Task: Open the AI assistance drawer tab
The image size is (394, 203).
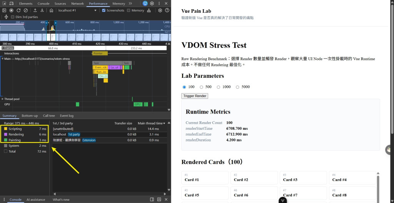Action: point(36,200)
